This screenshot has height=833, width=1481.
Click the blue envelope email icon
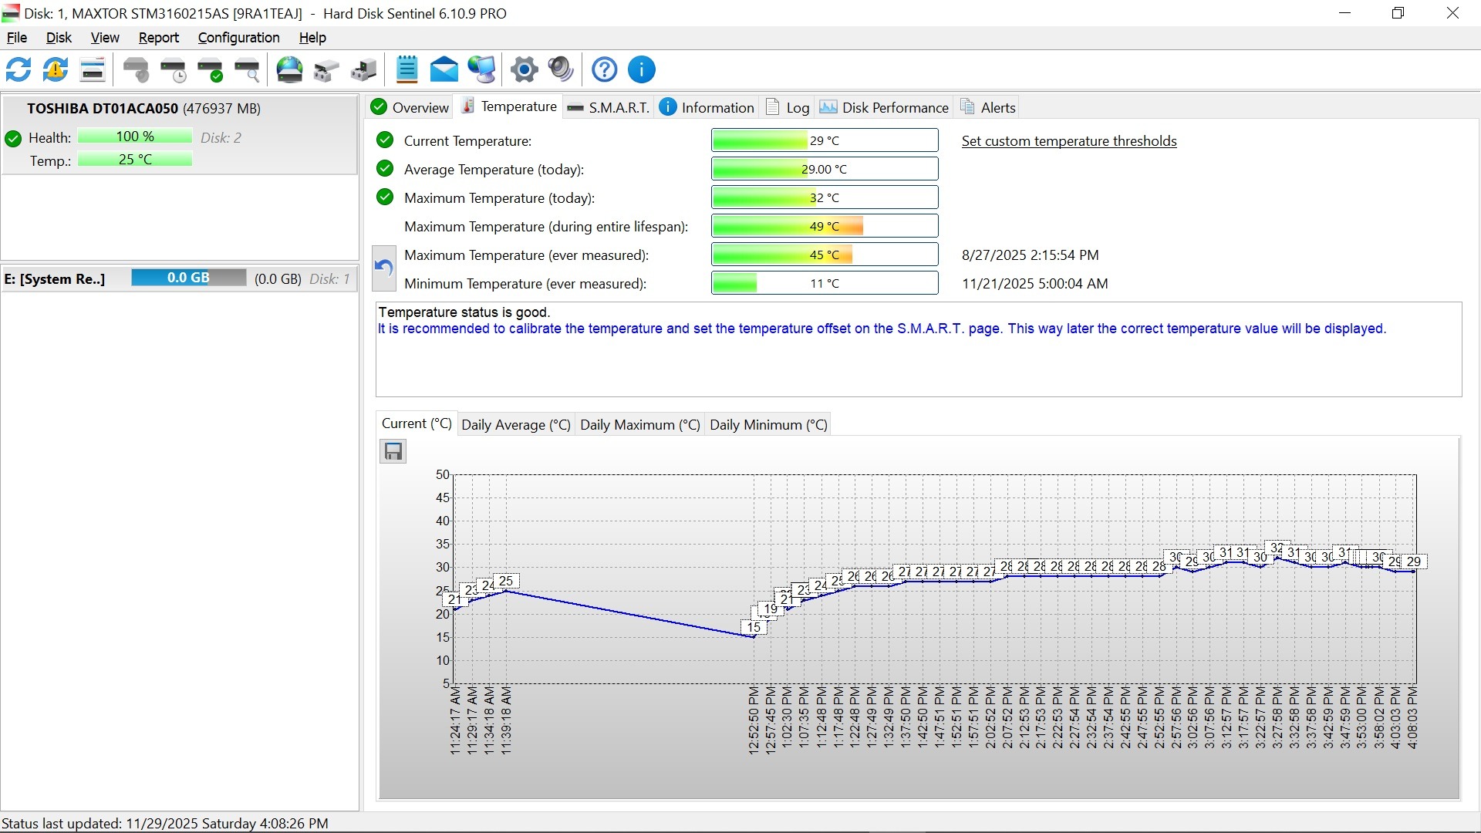[444, 70]
